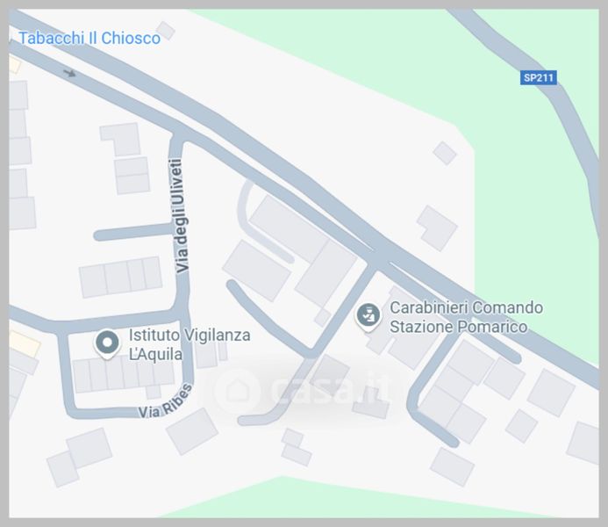Click the Via Ribes street label

(x=165, y=401)
